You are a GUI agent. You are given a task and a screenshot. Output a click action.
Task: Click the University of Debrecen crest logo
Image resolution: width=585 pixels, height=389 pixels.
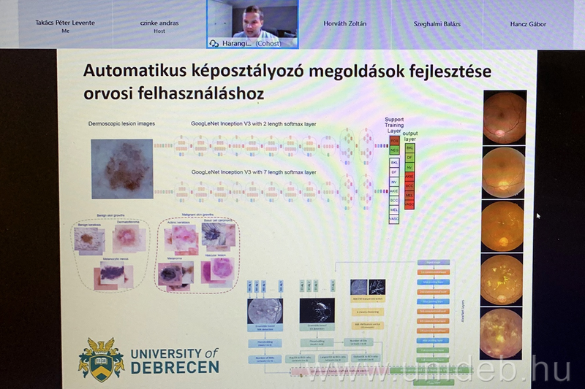click(101, 359)
